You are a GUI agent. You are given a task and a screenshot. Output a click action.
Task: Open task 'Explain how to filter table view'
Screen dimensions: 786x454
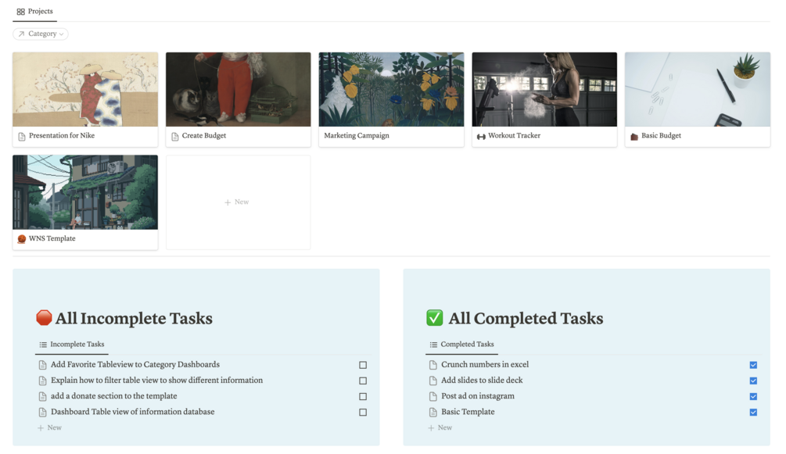(157, 381)
